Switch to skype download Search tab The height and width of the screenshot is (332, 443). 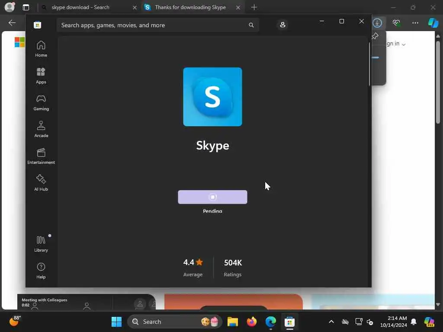pyautogui.click(x=80, y=7)
